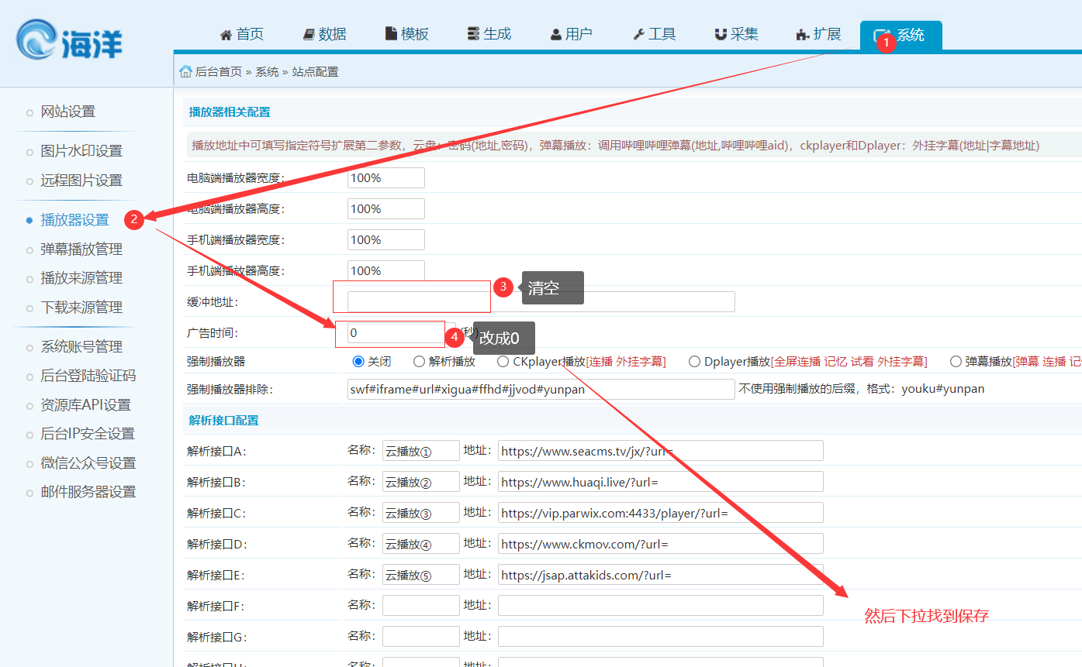Viewport: 1082px width, 667px height.
Task: Click the home icon in the breadcrumb
Action: click(185, 72)
